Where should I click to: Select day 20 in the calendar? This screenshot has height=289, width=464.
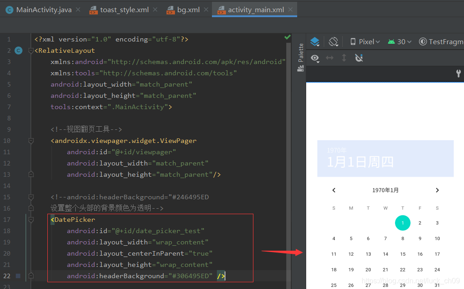click(368, 270)
